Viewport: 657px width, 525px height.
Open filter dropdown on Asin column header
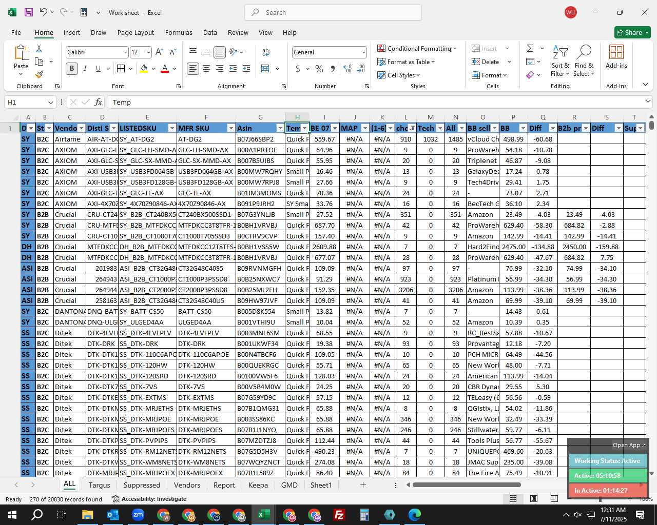(x=280, y=128)
